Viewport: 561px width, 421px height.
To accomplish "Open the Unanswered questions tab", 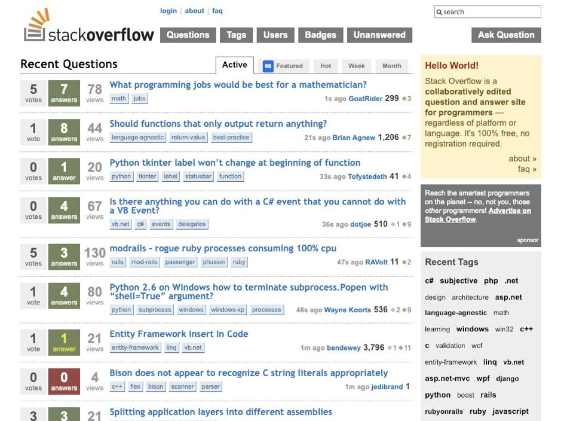I will click(x=379, y=35).
